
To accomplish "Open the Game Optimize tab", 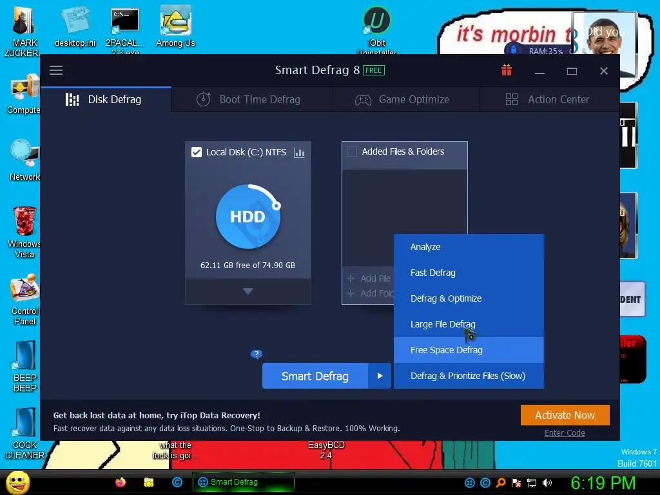I will tap(405, 100).
